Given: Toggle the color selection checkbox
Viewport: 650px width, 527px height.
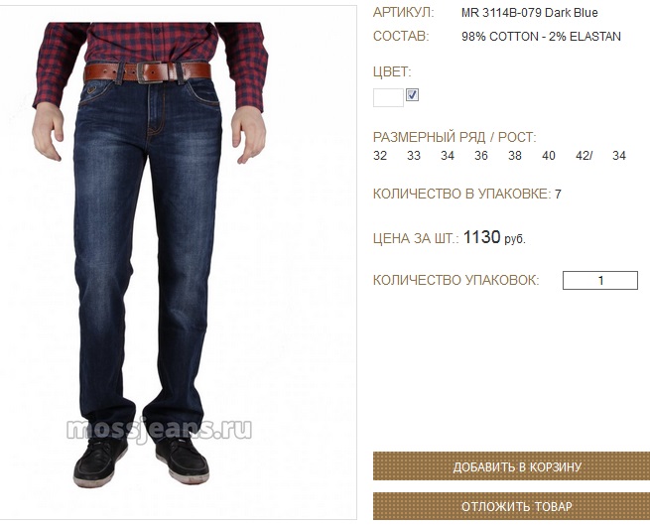Looking at the screenshot, I should click(412, 95).
